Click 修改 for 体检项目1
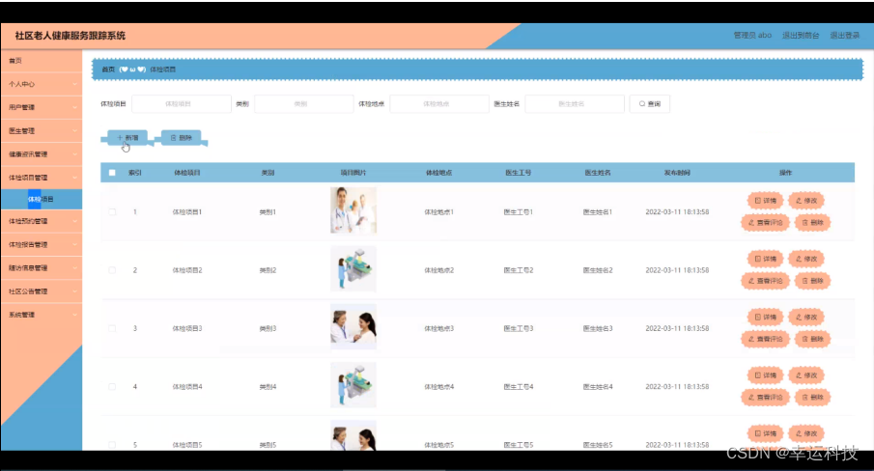The width and height of the screenshot is (874, 471). point(806,201)
